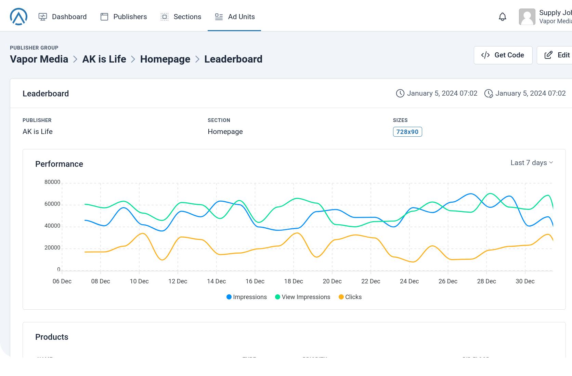The image size is (572, 376).
Task: Click chevron before Leaderboard breadcrumb
Action: (x=197, y=59)
